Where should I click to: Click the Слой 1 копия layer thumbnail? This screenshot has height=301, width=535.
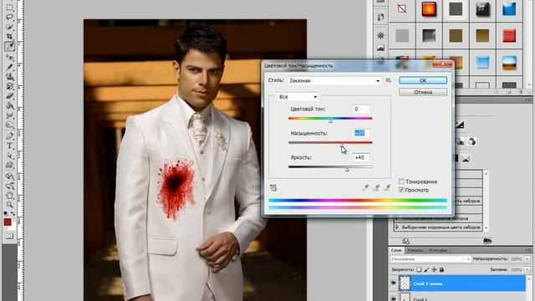click(x=405, y=283)
